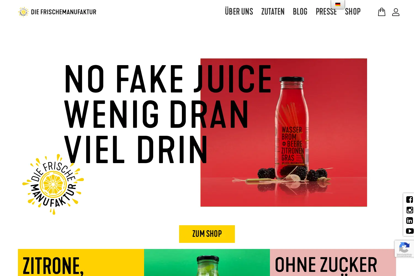
Task: Open the Instagram sidebar icon
Action: point(410,210)
